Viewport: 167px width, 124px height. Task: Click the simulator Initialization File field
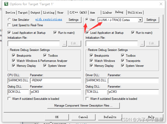click(x=34, y=43)
